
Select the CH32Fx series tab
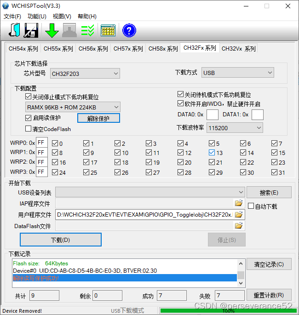pyautogui.click(x=200, y=48)
